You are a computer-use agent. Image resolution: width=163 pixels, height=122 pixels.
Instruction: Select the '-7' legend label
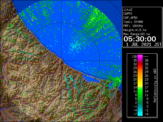tap(135, 114)
